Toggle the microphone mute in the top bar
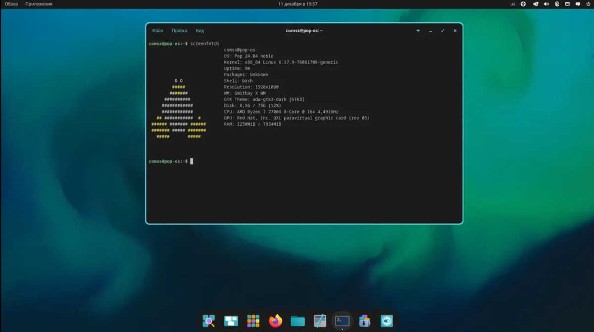The image size is (594, 332). coord(557,4)
